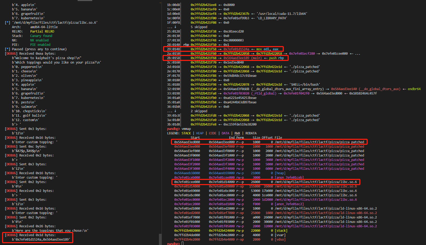Click the RODATA legend label
Screen dimensions: 426x245
coord(251,133)
